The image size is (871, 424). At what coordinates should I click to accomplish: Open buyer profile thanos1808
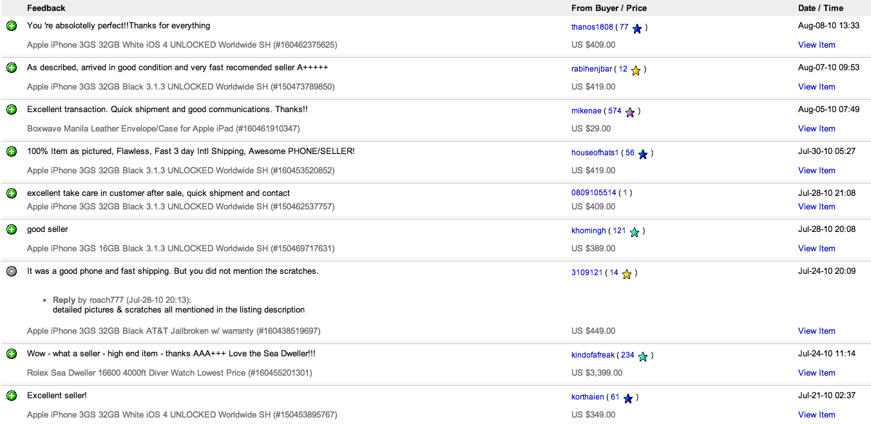click(592, 27)
